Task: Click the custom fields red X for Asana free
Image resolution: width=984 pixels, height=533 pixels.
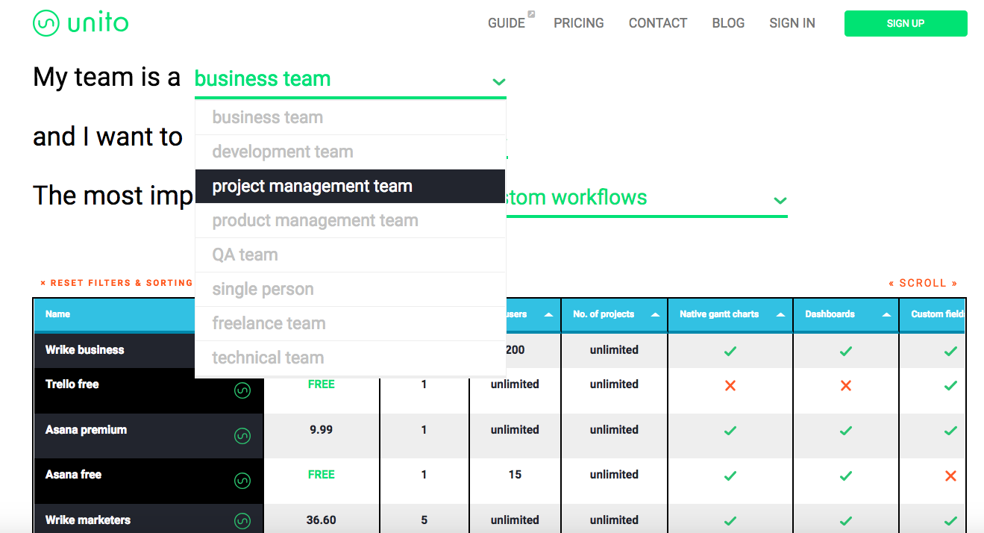Action: [x=950, y=476]
